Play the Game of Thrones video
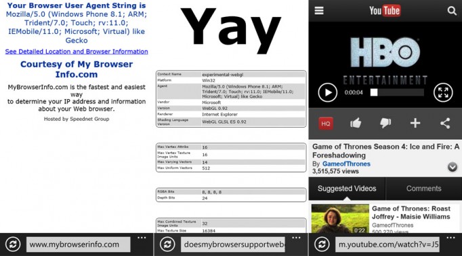This screenshot has height=256, width=462. coord(328,93)
